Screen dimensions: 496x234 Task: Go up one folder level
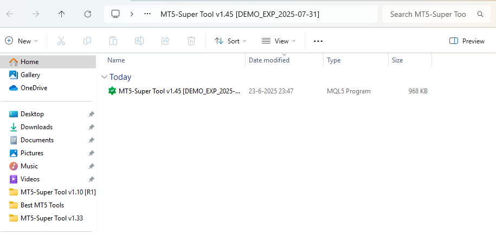pos(62,14)
